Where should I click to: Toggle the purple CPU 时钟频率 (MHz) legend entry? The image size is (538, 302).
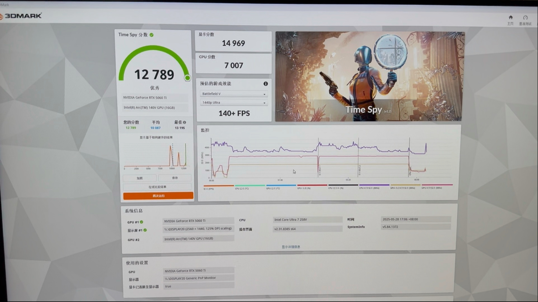pos(374,186)
